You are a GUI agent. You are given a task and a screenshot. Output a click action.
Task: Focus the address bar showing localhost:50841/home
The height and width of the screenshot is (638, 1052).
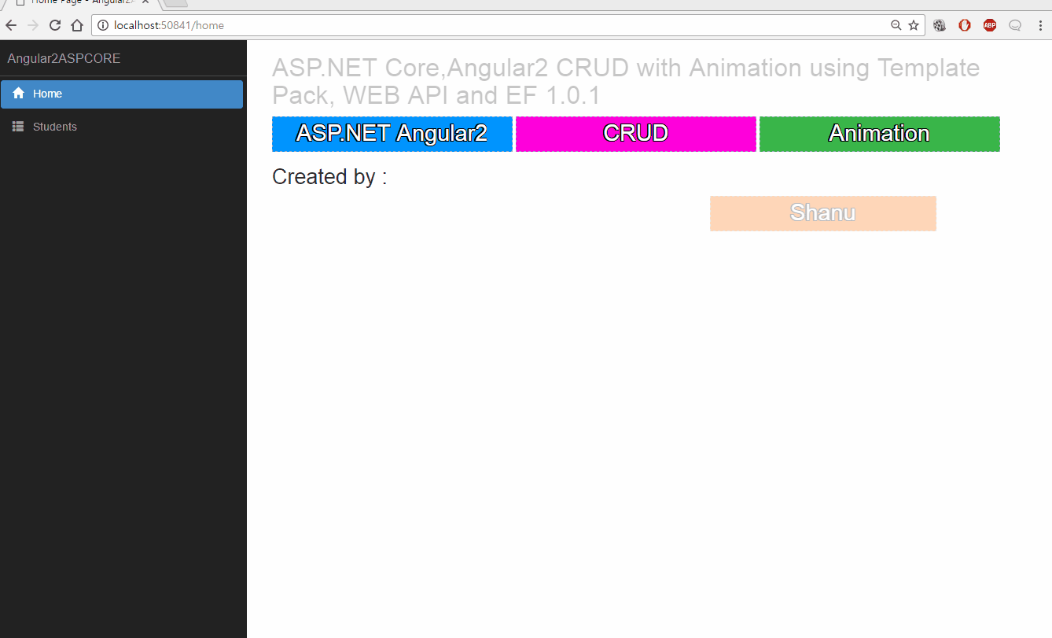[x=508, y=25]
